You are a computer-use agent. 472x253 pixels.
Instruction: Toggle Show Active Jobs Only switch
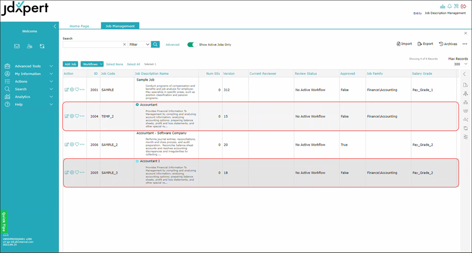click(192, 45)
